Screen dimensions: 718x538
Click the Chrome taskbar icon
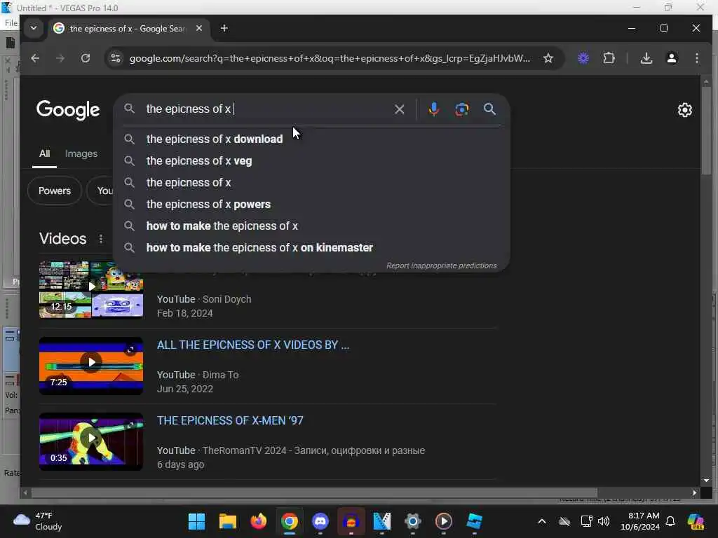(x=290, y=521)
